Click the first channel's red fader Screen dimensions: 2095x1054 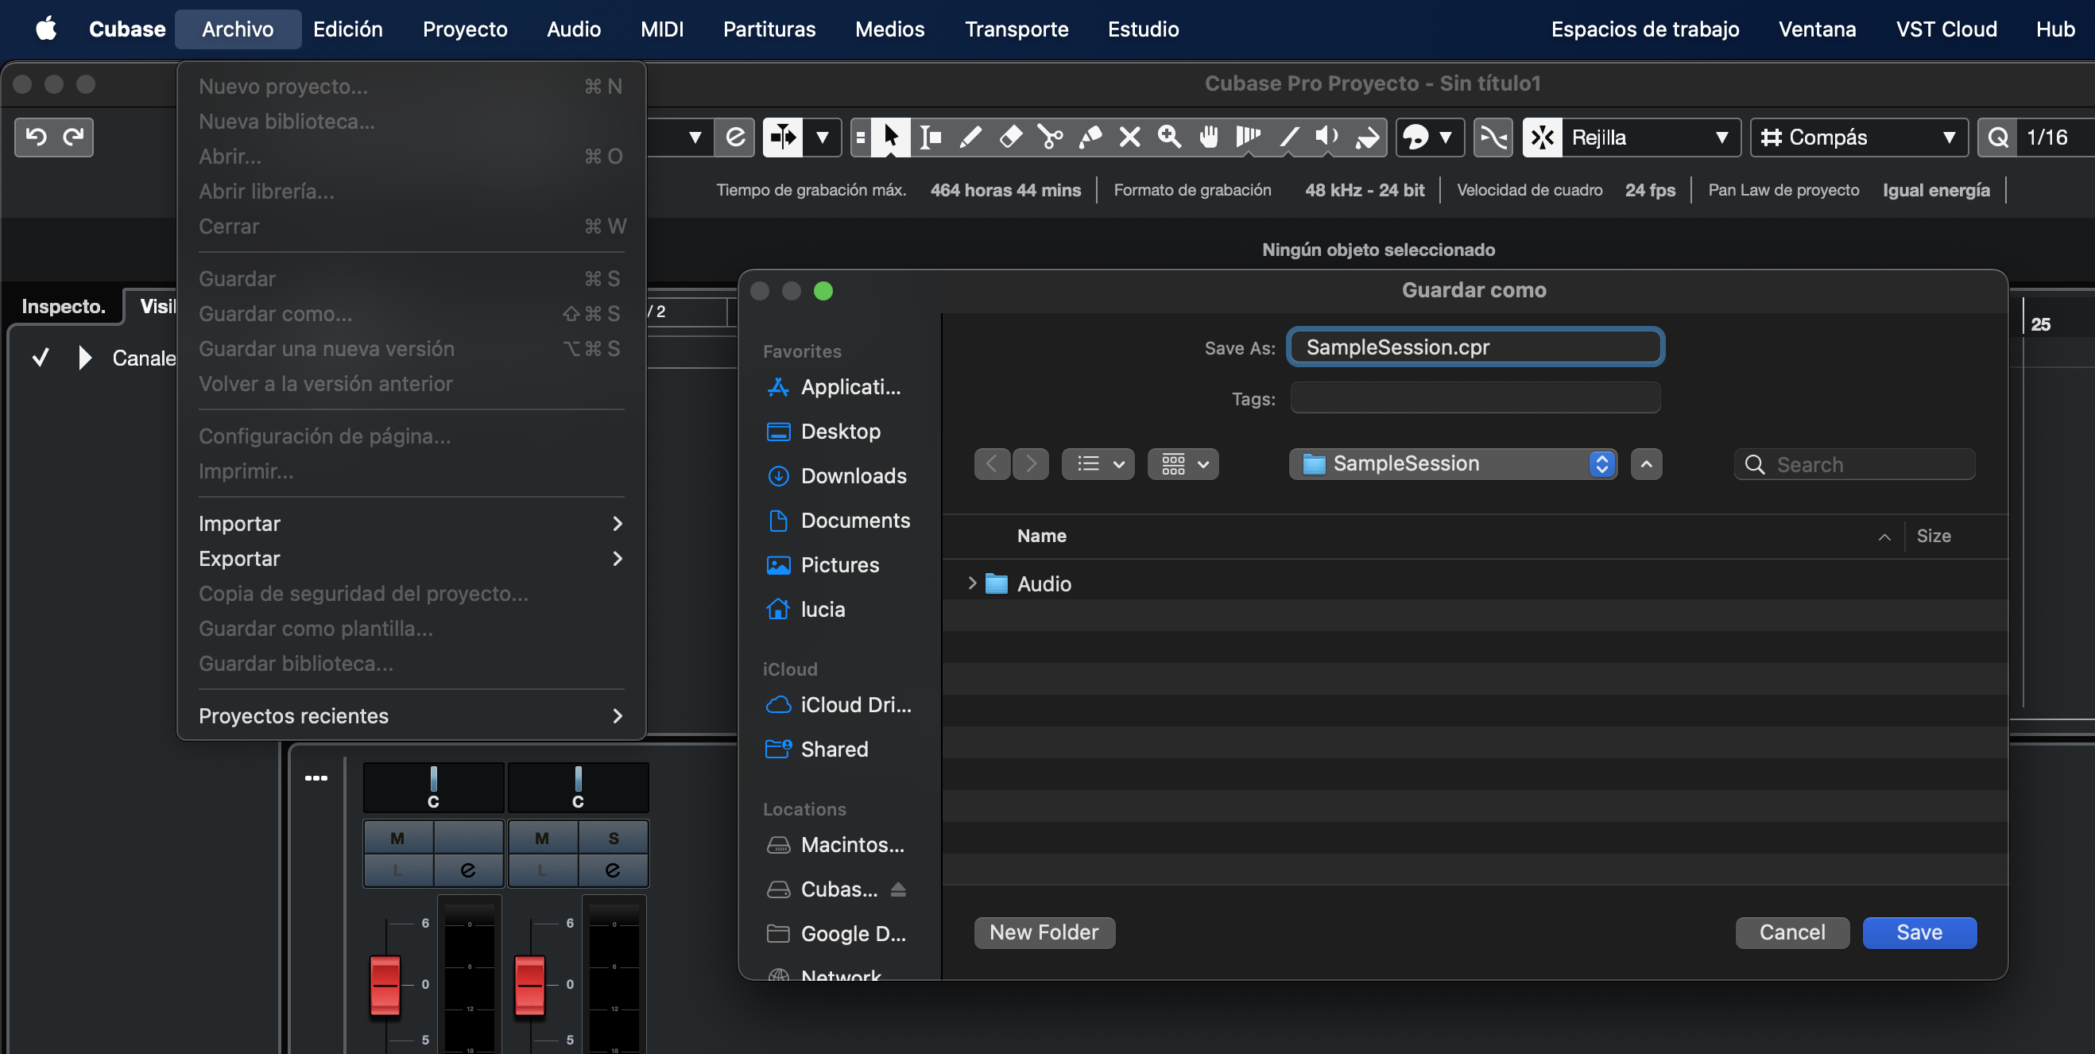click(x=385, y=985)
